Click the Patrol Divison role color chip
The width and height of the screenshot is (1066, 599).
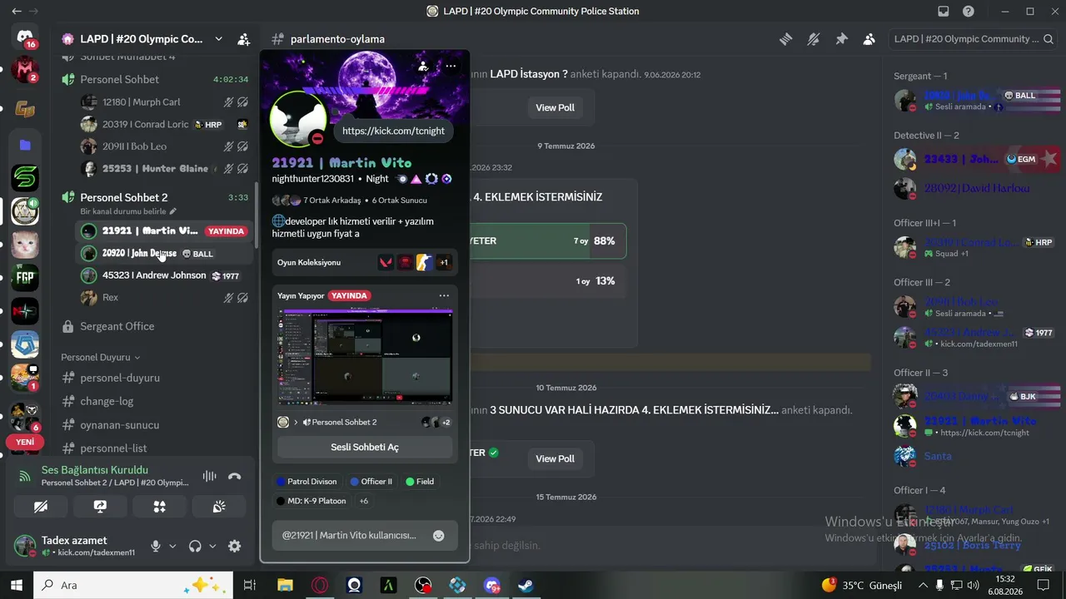[x=306, y=482]
